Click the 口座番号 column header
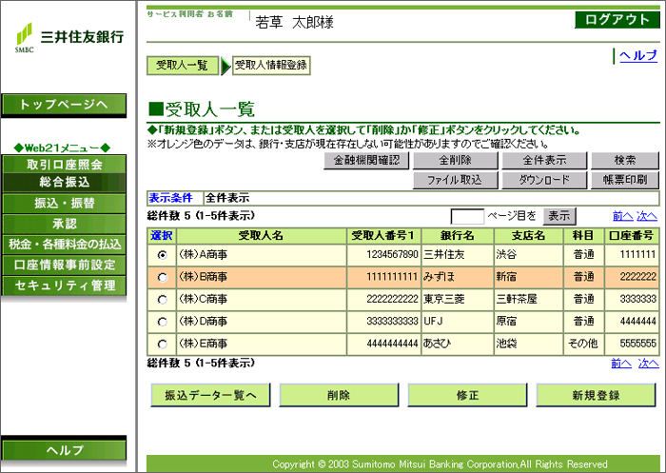Viewport: 666px width, 473px height. click(x=632, y=236)
